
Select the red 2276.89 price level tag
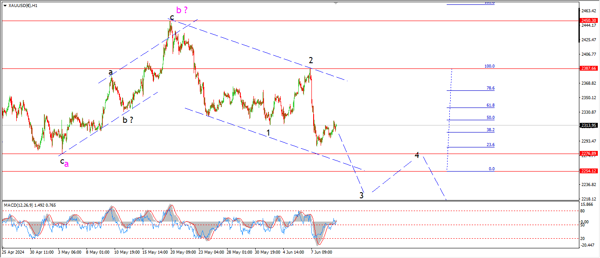pos(588,154)
